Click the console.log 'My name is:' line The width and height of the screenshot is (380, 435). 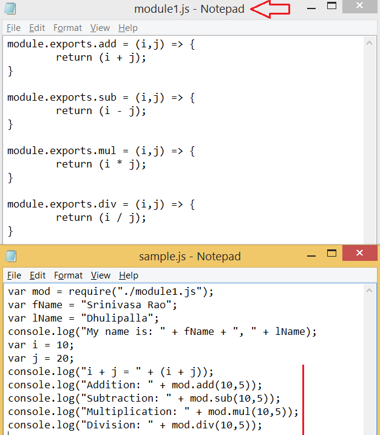coord(162,331)
